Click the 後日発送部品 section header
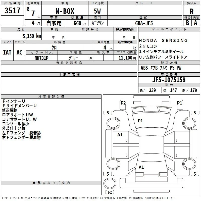 click(69, 63)
